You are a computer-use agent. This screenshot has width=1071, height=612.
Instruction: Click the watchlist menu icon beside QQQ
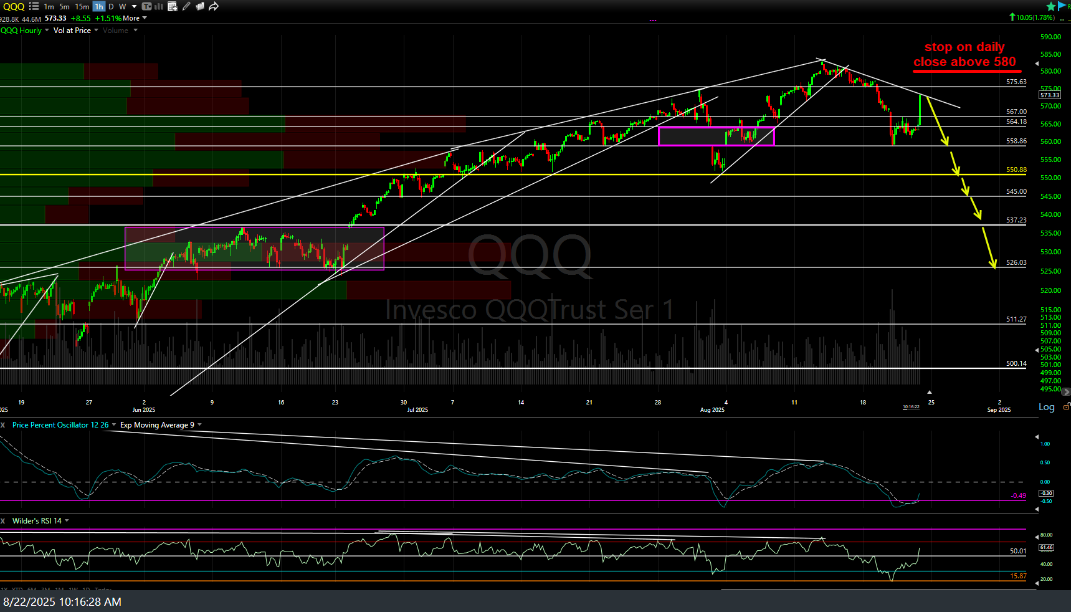(34, 6)
